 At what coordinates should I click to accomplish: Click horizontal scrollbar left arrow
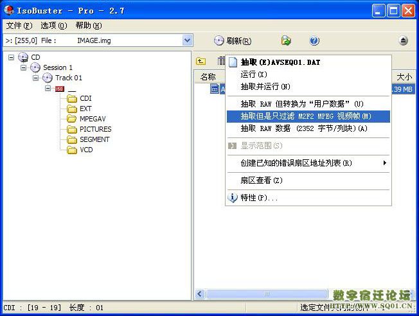point(200,294)
